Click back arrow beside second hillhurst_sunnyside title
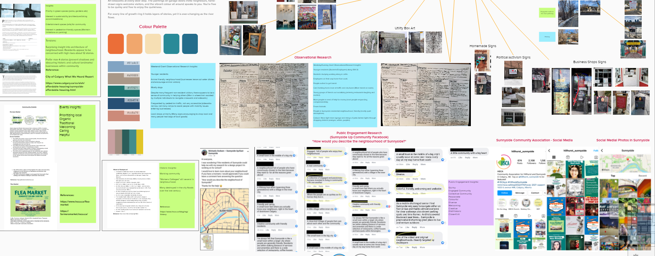 coord(549,151)
